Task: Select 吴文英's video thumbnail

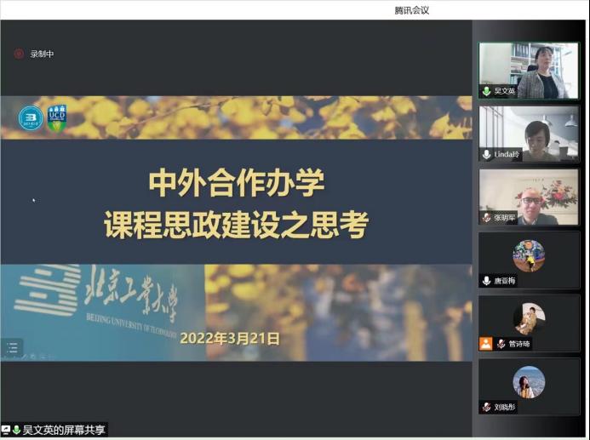Action: (x=529, y=66)
